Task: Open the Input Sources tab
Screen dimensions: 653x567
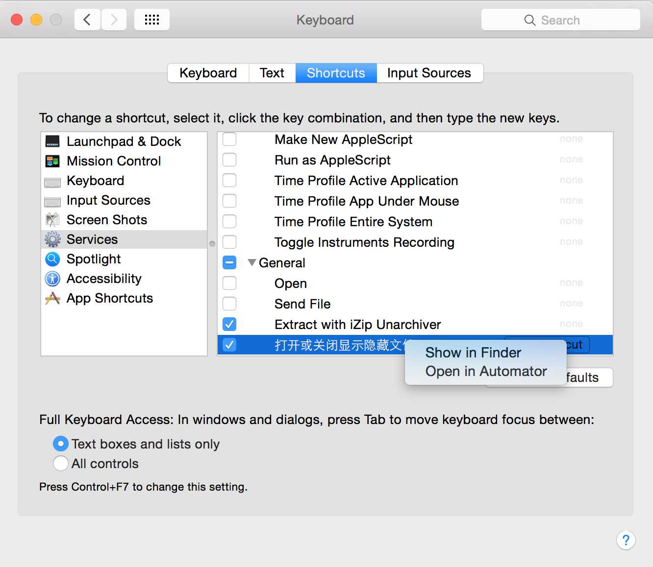Action: pos(429,73)
